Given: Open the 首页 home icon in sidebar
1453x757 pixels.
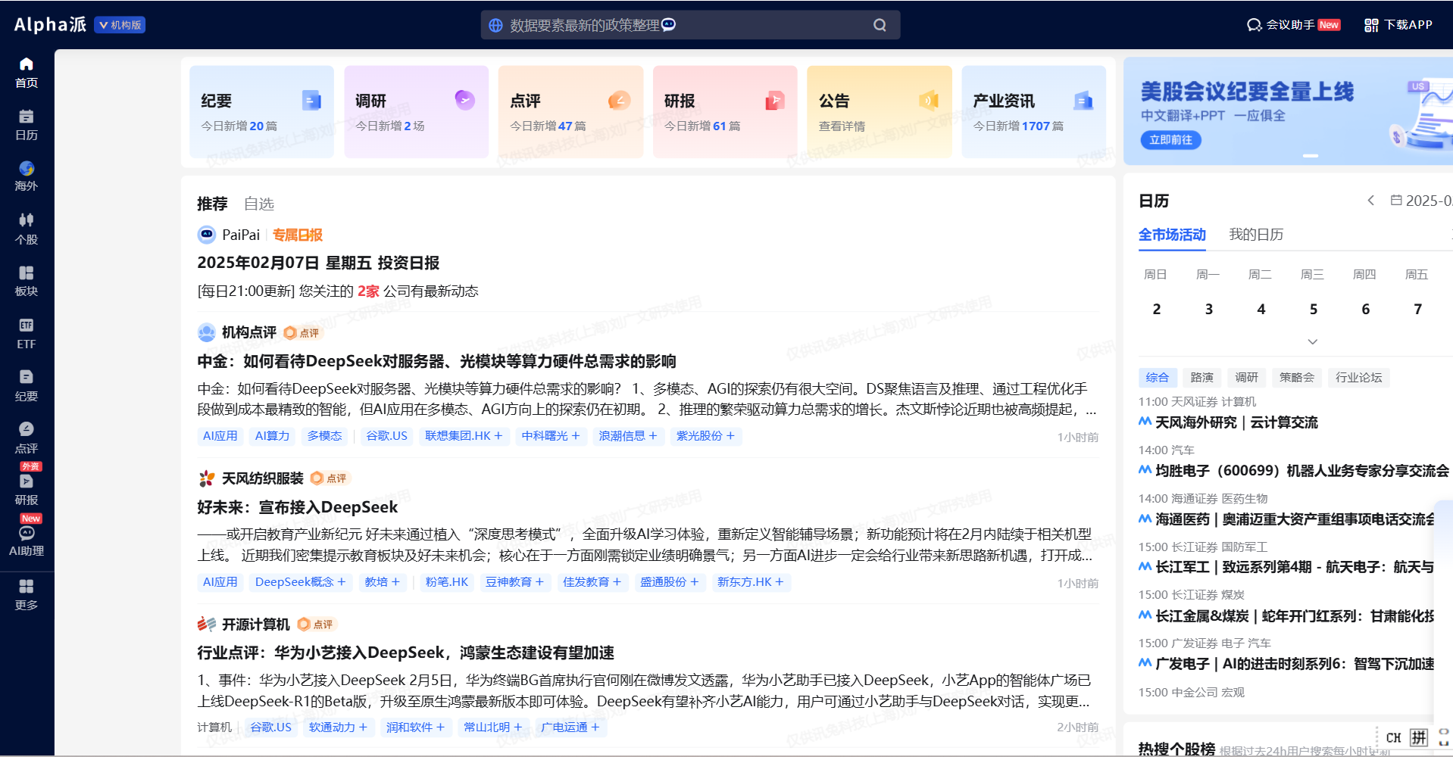Looking at the screenshot, I should pos(27,65).
